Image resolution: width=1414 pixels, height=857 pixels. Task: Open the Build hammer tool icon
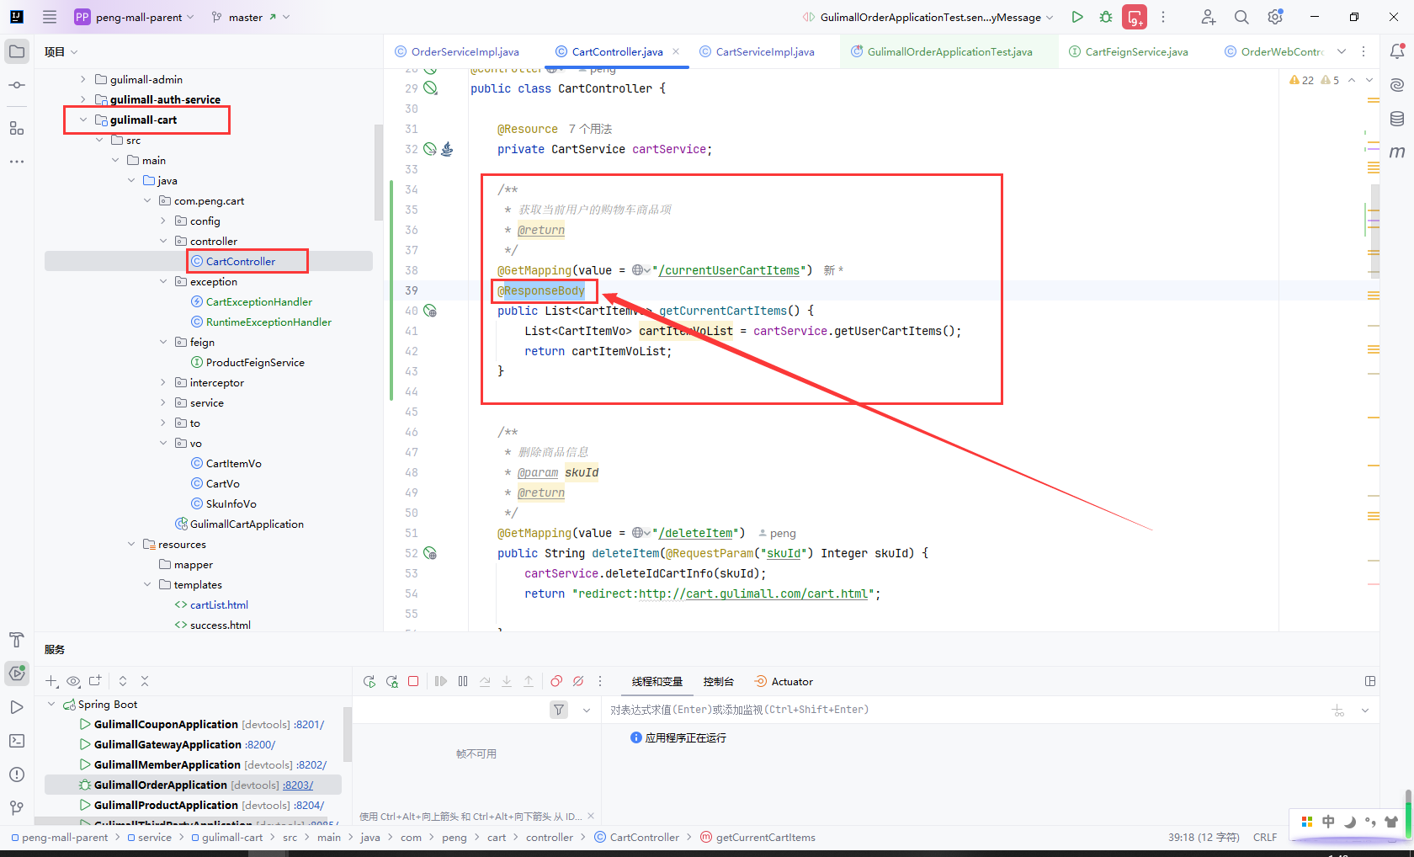pos(17,639)
